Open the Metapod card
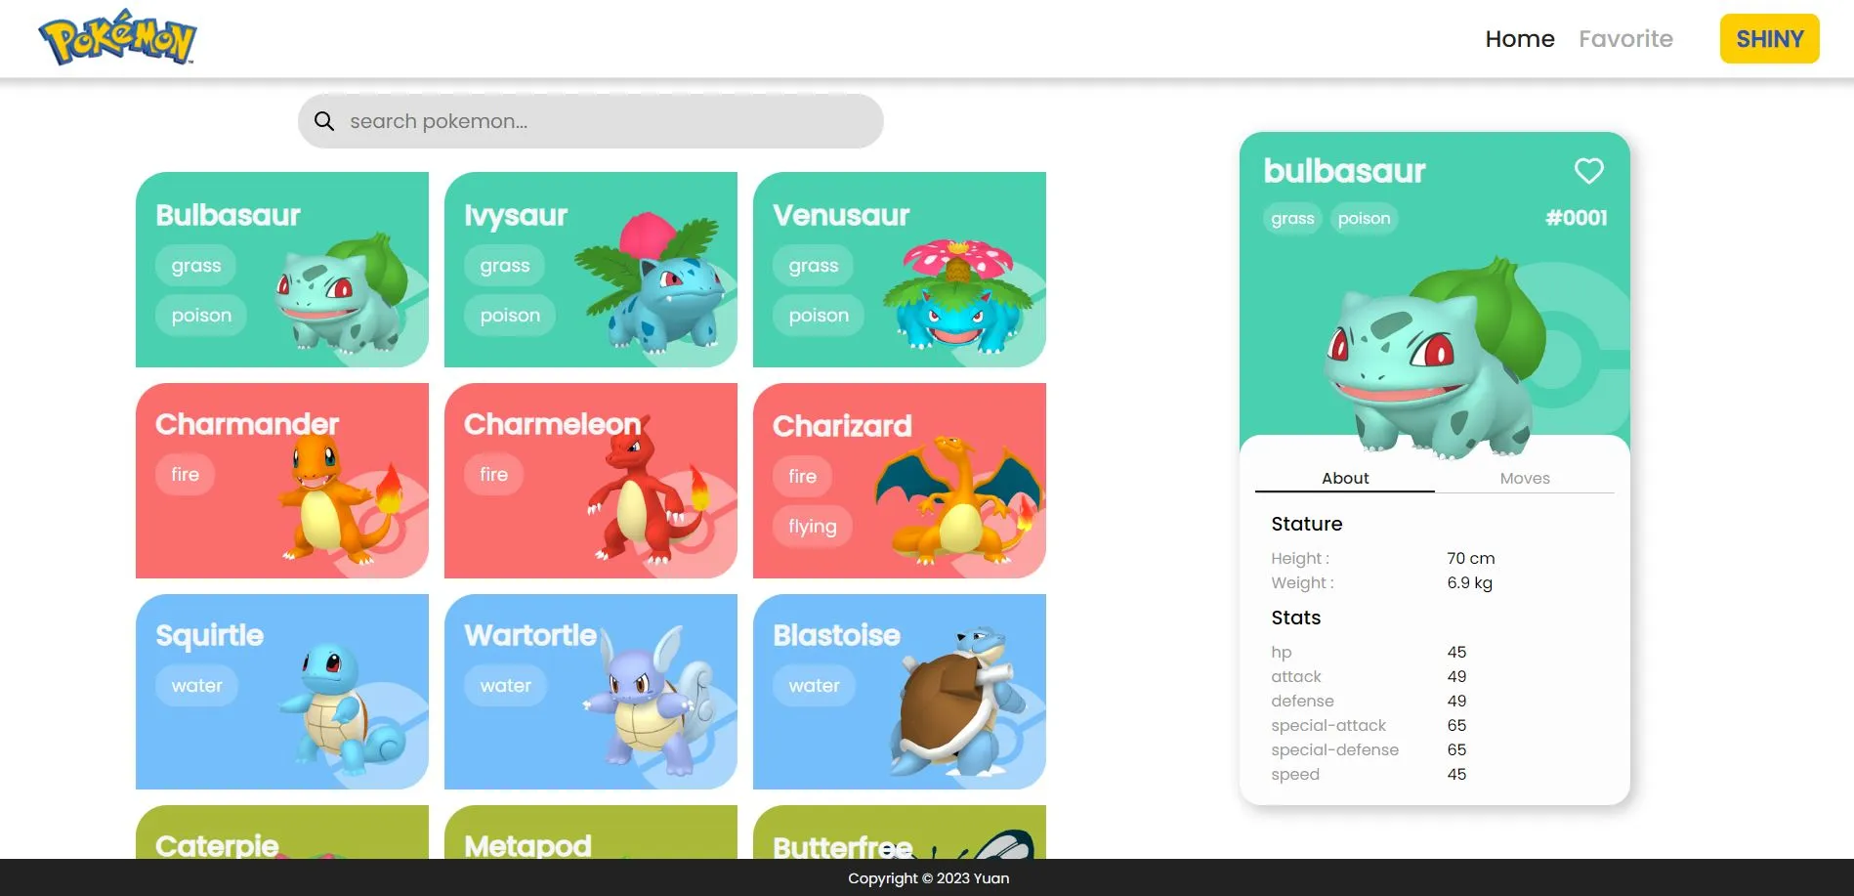This screenshot has height=896, width=1854. click(x=590, y=832)
